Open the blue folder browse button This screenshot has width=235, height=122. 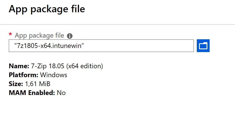pyautogui.click(x=203, y=45)
